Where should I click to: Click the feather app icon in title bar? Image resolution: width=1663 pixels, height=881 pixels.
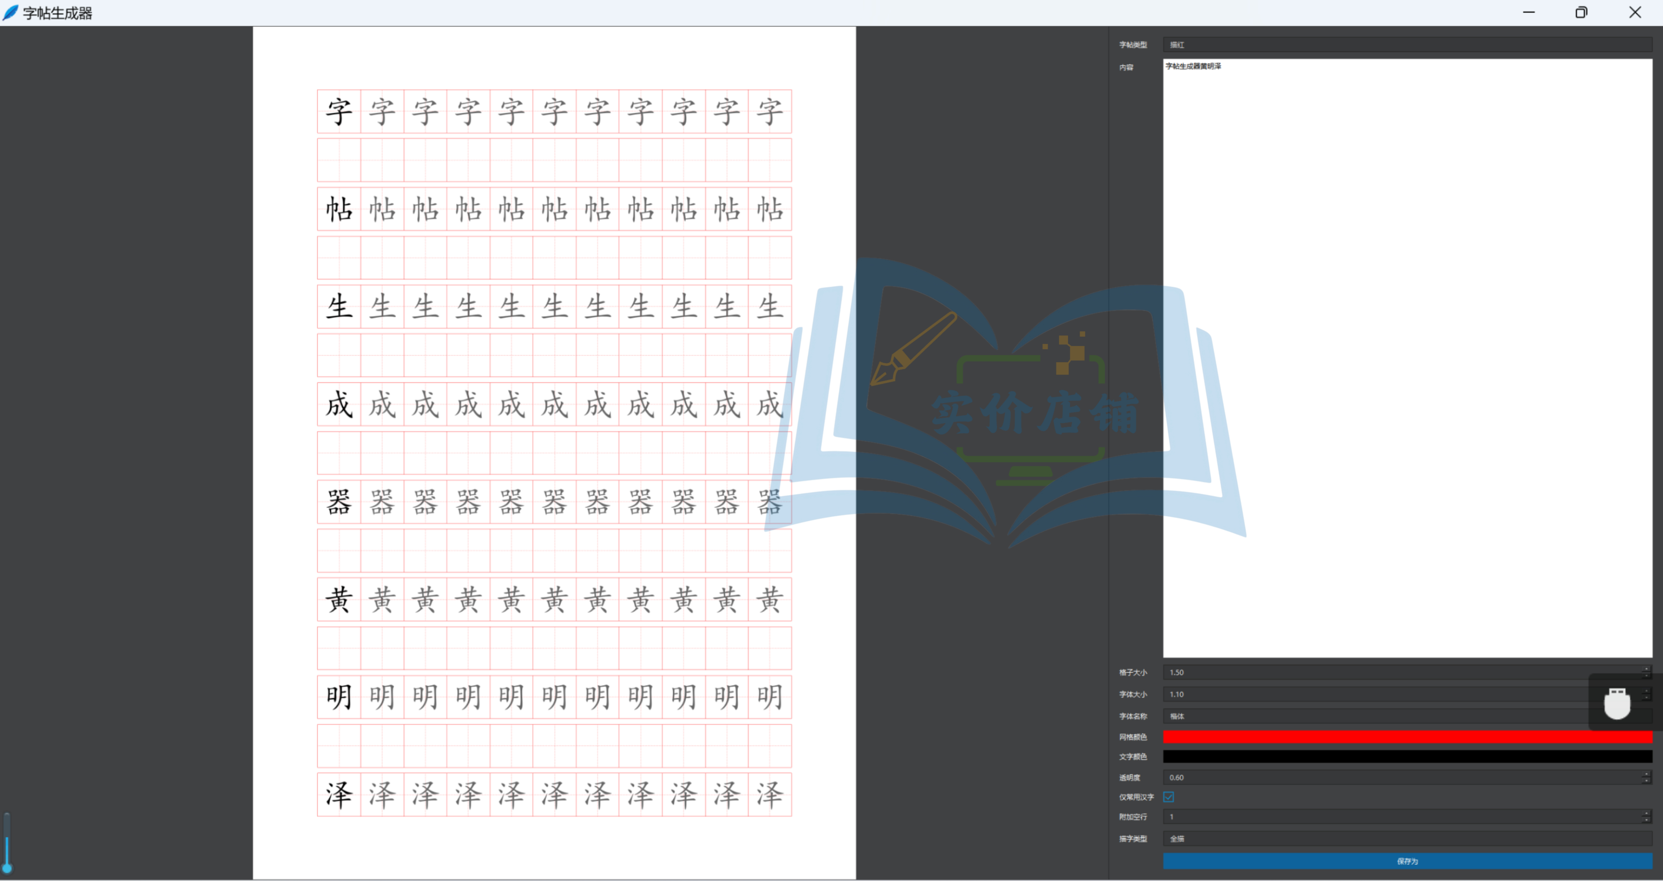point(10,12)
